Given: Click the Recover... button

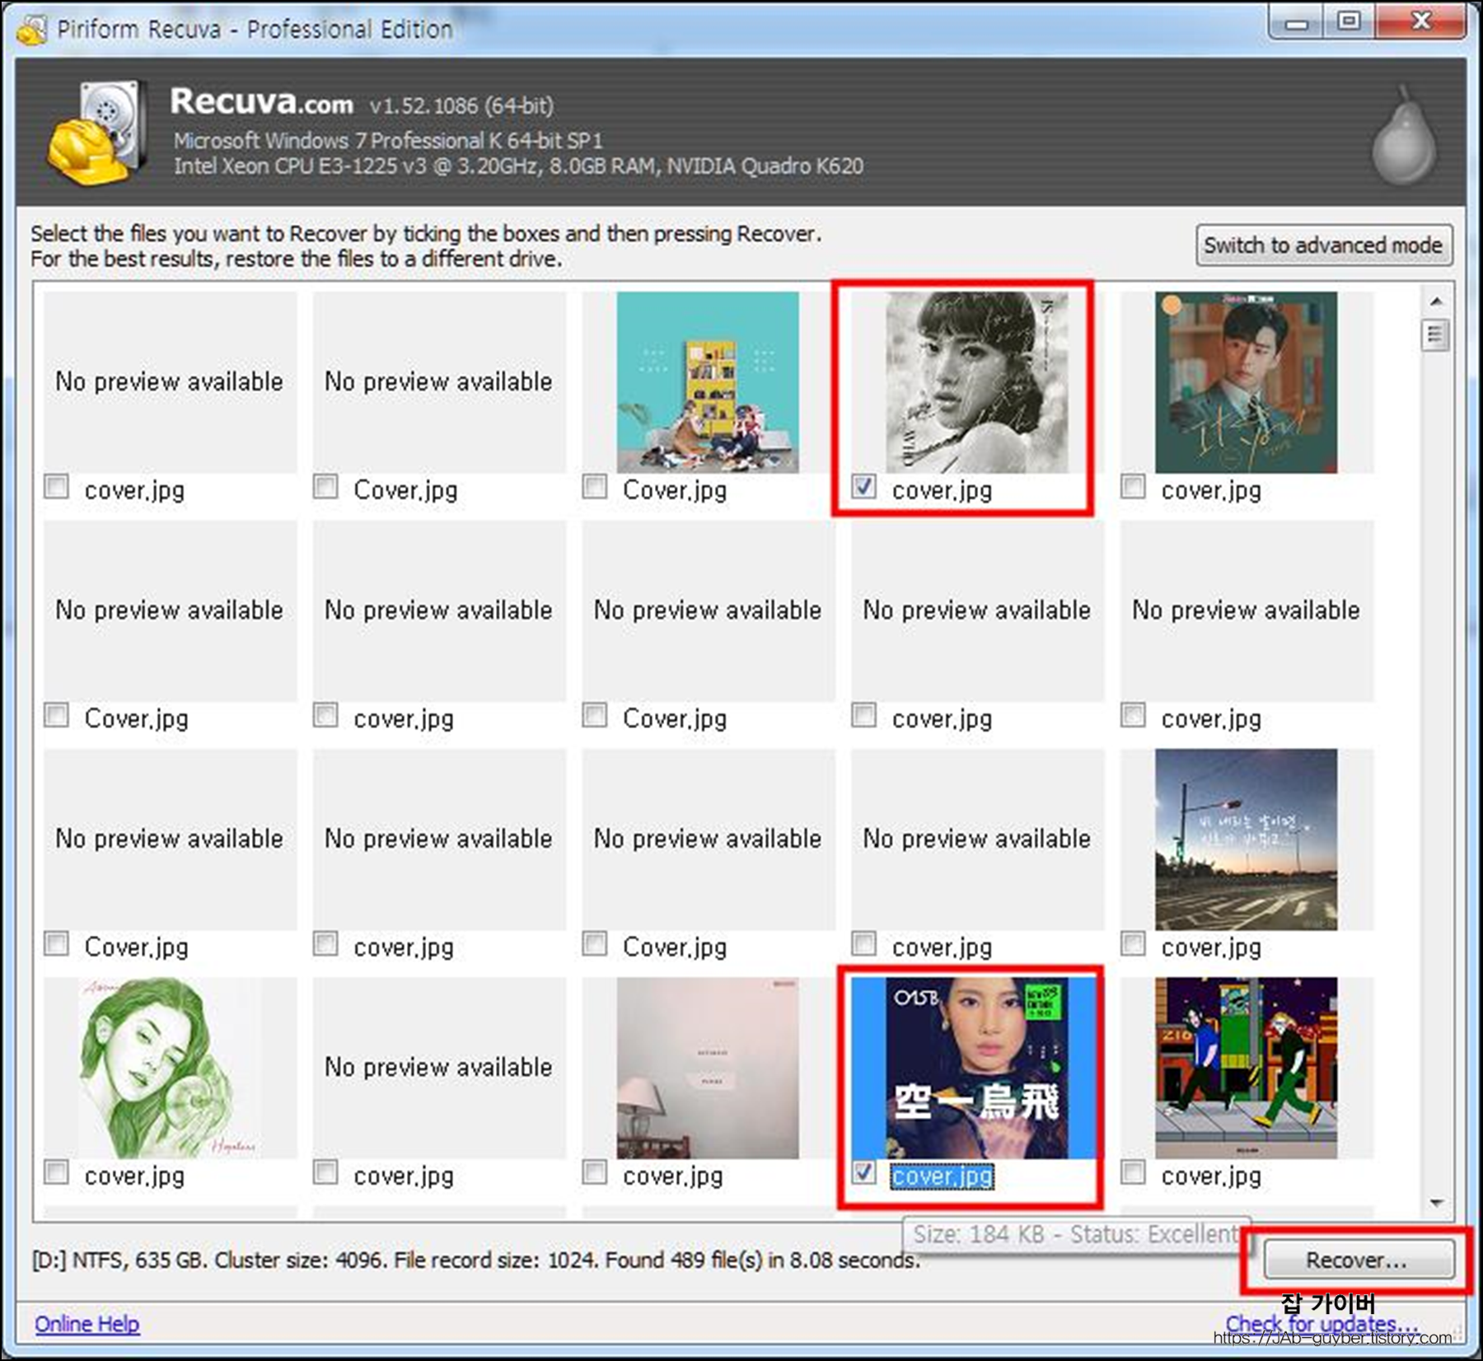Looking at the screenshot, I should pos(1359,1260).
